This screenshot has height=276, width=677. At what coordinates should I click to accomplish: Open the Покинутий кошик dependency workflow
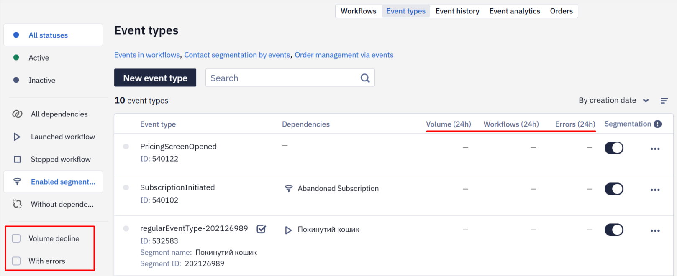[328, 230]
